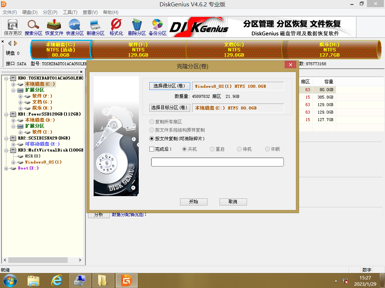The height and width of the screenshot is (288, 385).
Task: Select the 娱乐(H:) partition bar segment
Action: pyautogui.click(x=329, y=50)
